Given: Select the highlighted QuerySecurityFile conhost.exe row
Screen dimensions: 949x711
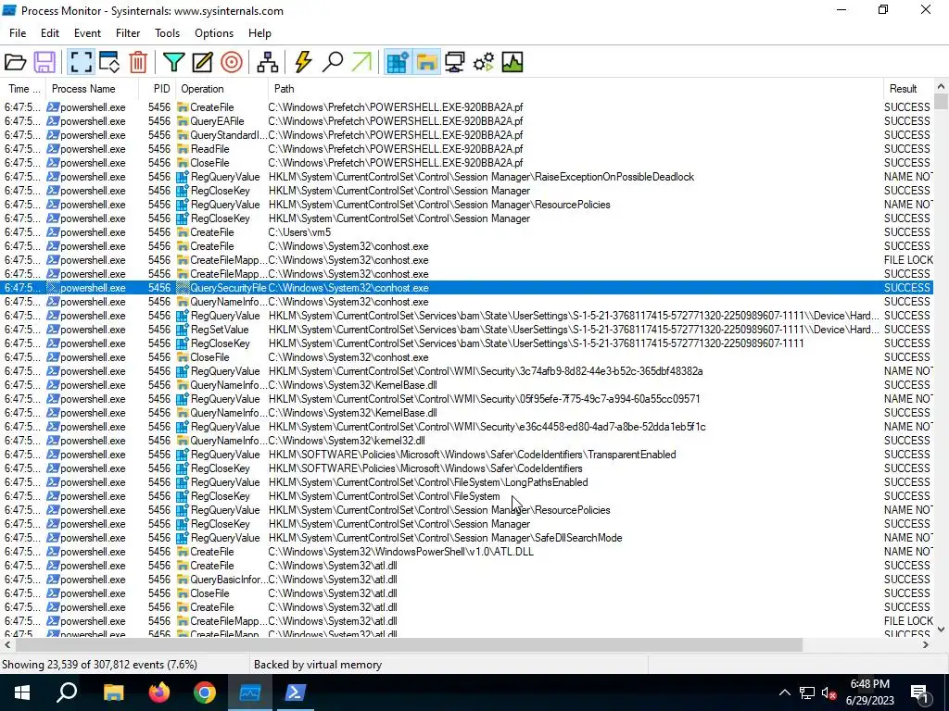Looking at the screenshot, I should point(467,288).
